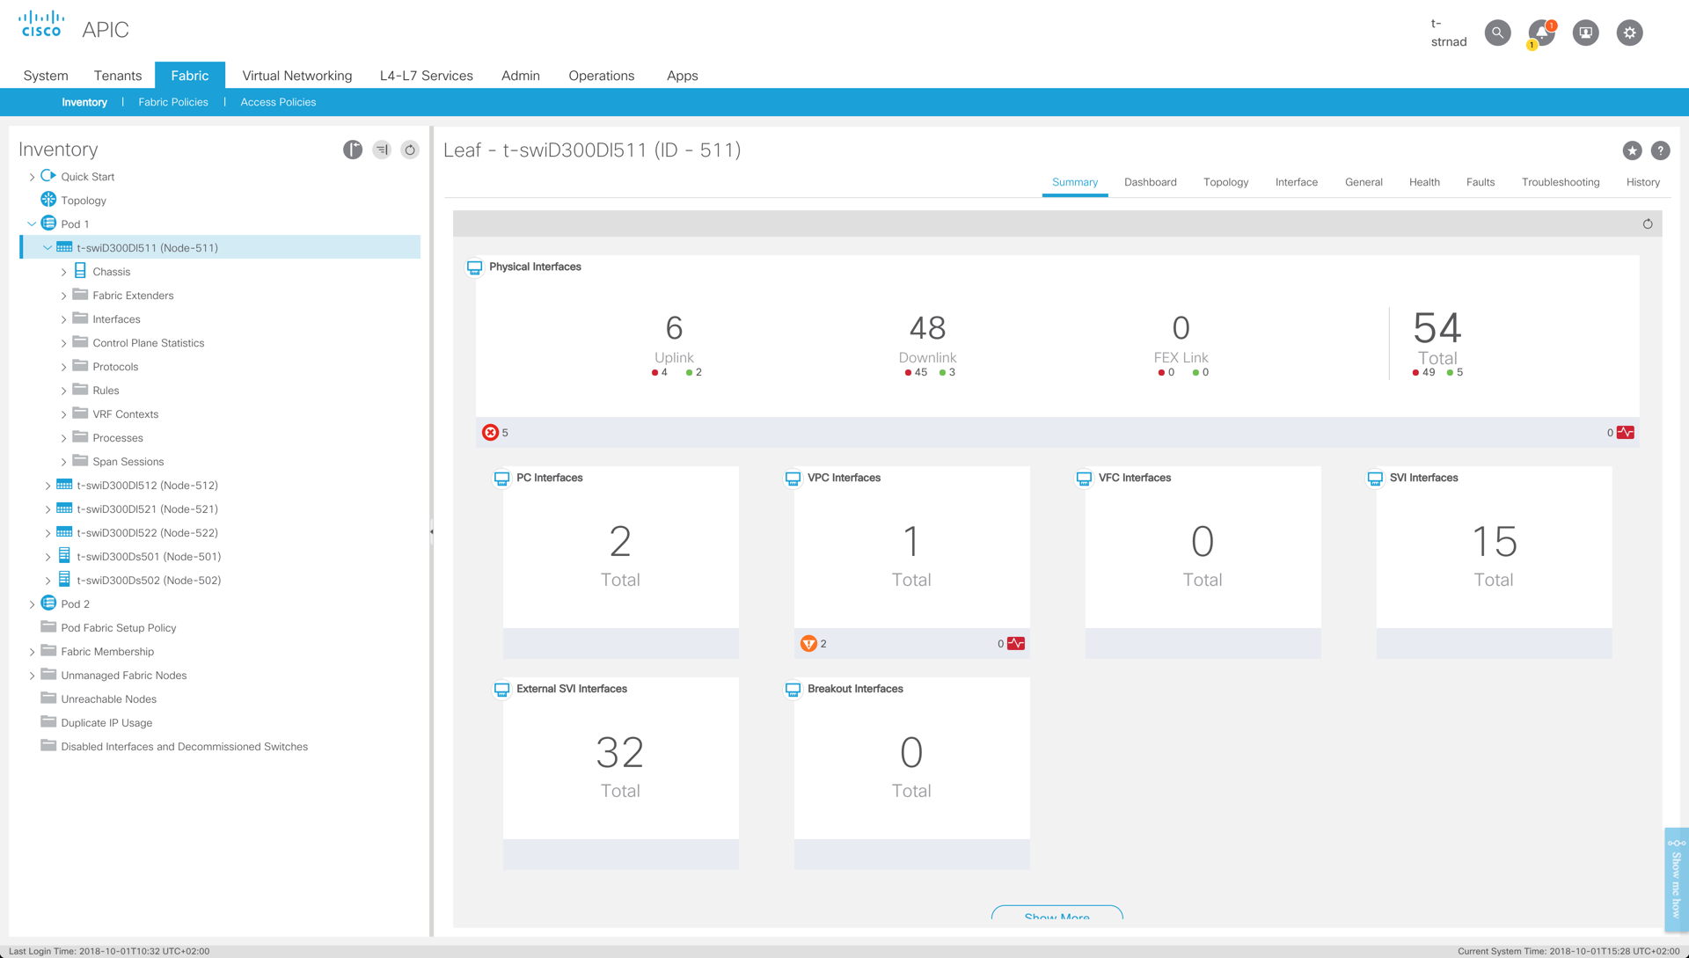Image resolution: width=1689 pixels, height=958 pixels.
Task: Click the search magnifier icon in header
Action: pos(1497,33)
